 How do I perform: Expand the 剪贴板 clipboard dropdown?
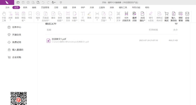[24, 20]
